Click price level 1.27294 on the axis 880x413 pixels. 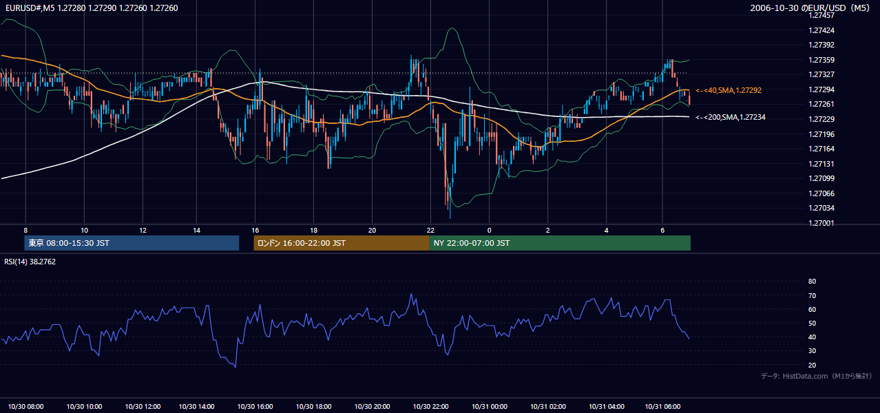pos(821,89)
